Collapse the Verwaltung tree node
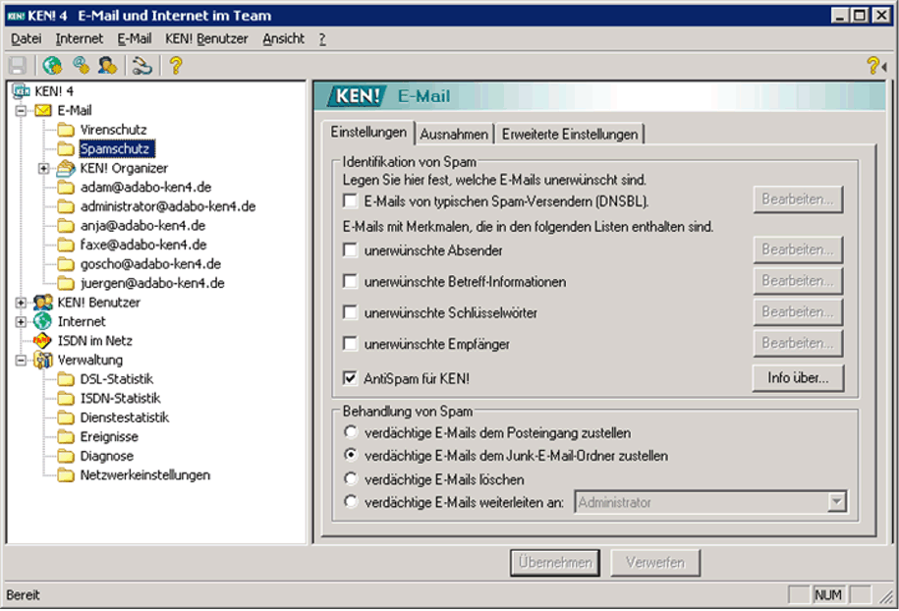899x611 pixels. click(x=21, y=361)
